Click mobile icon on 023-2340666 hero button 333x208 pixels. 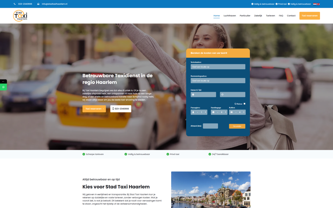click(113, 109)
